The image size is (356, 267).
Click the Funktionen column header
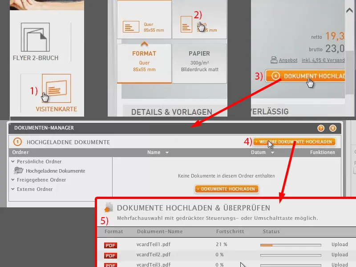click(322, 152)
